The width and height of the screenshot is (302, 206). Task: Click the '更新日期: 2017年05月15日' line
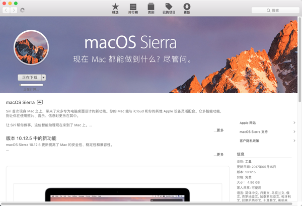click(256, 167)
